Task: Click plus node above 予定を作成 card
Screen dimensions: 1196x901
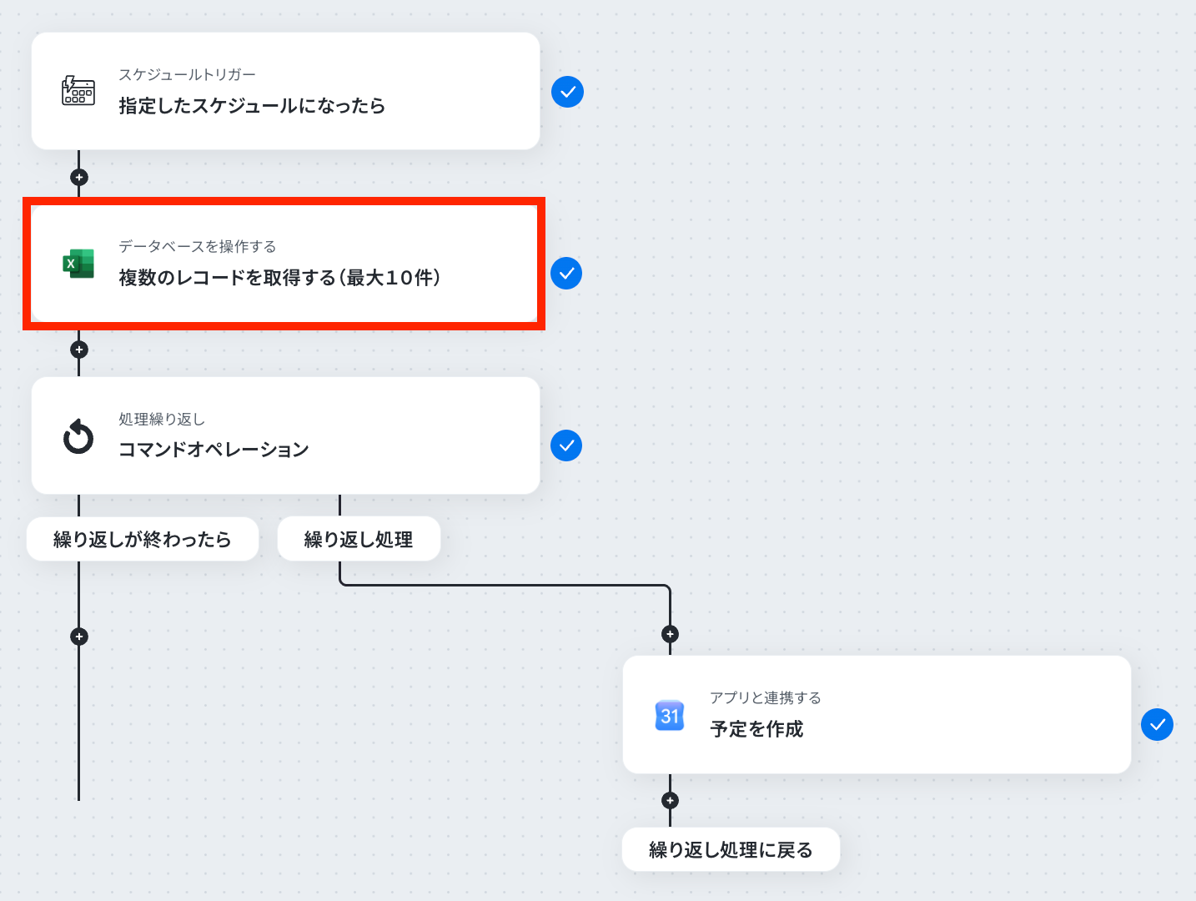Action: (670, 634)
